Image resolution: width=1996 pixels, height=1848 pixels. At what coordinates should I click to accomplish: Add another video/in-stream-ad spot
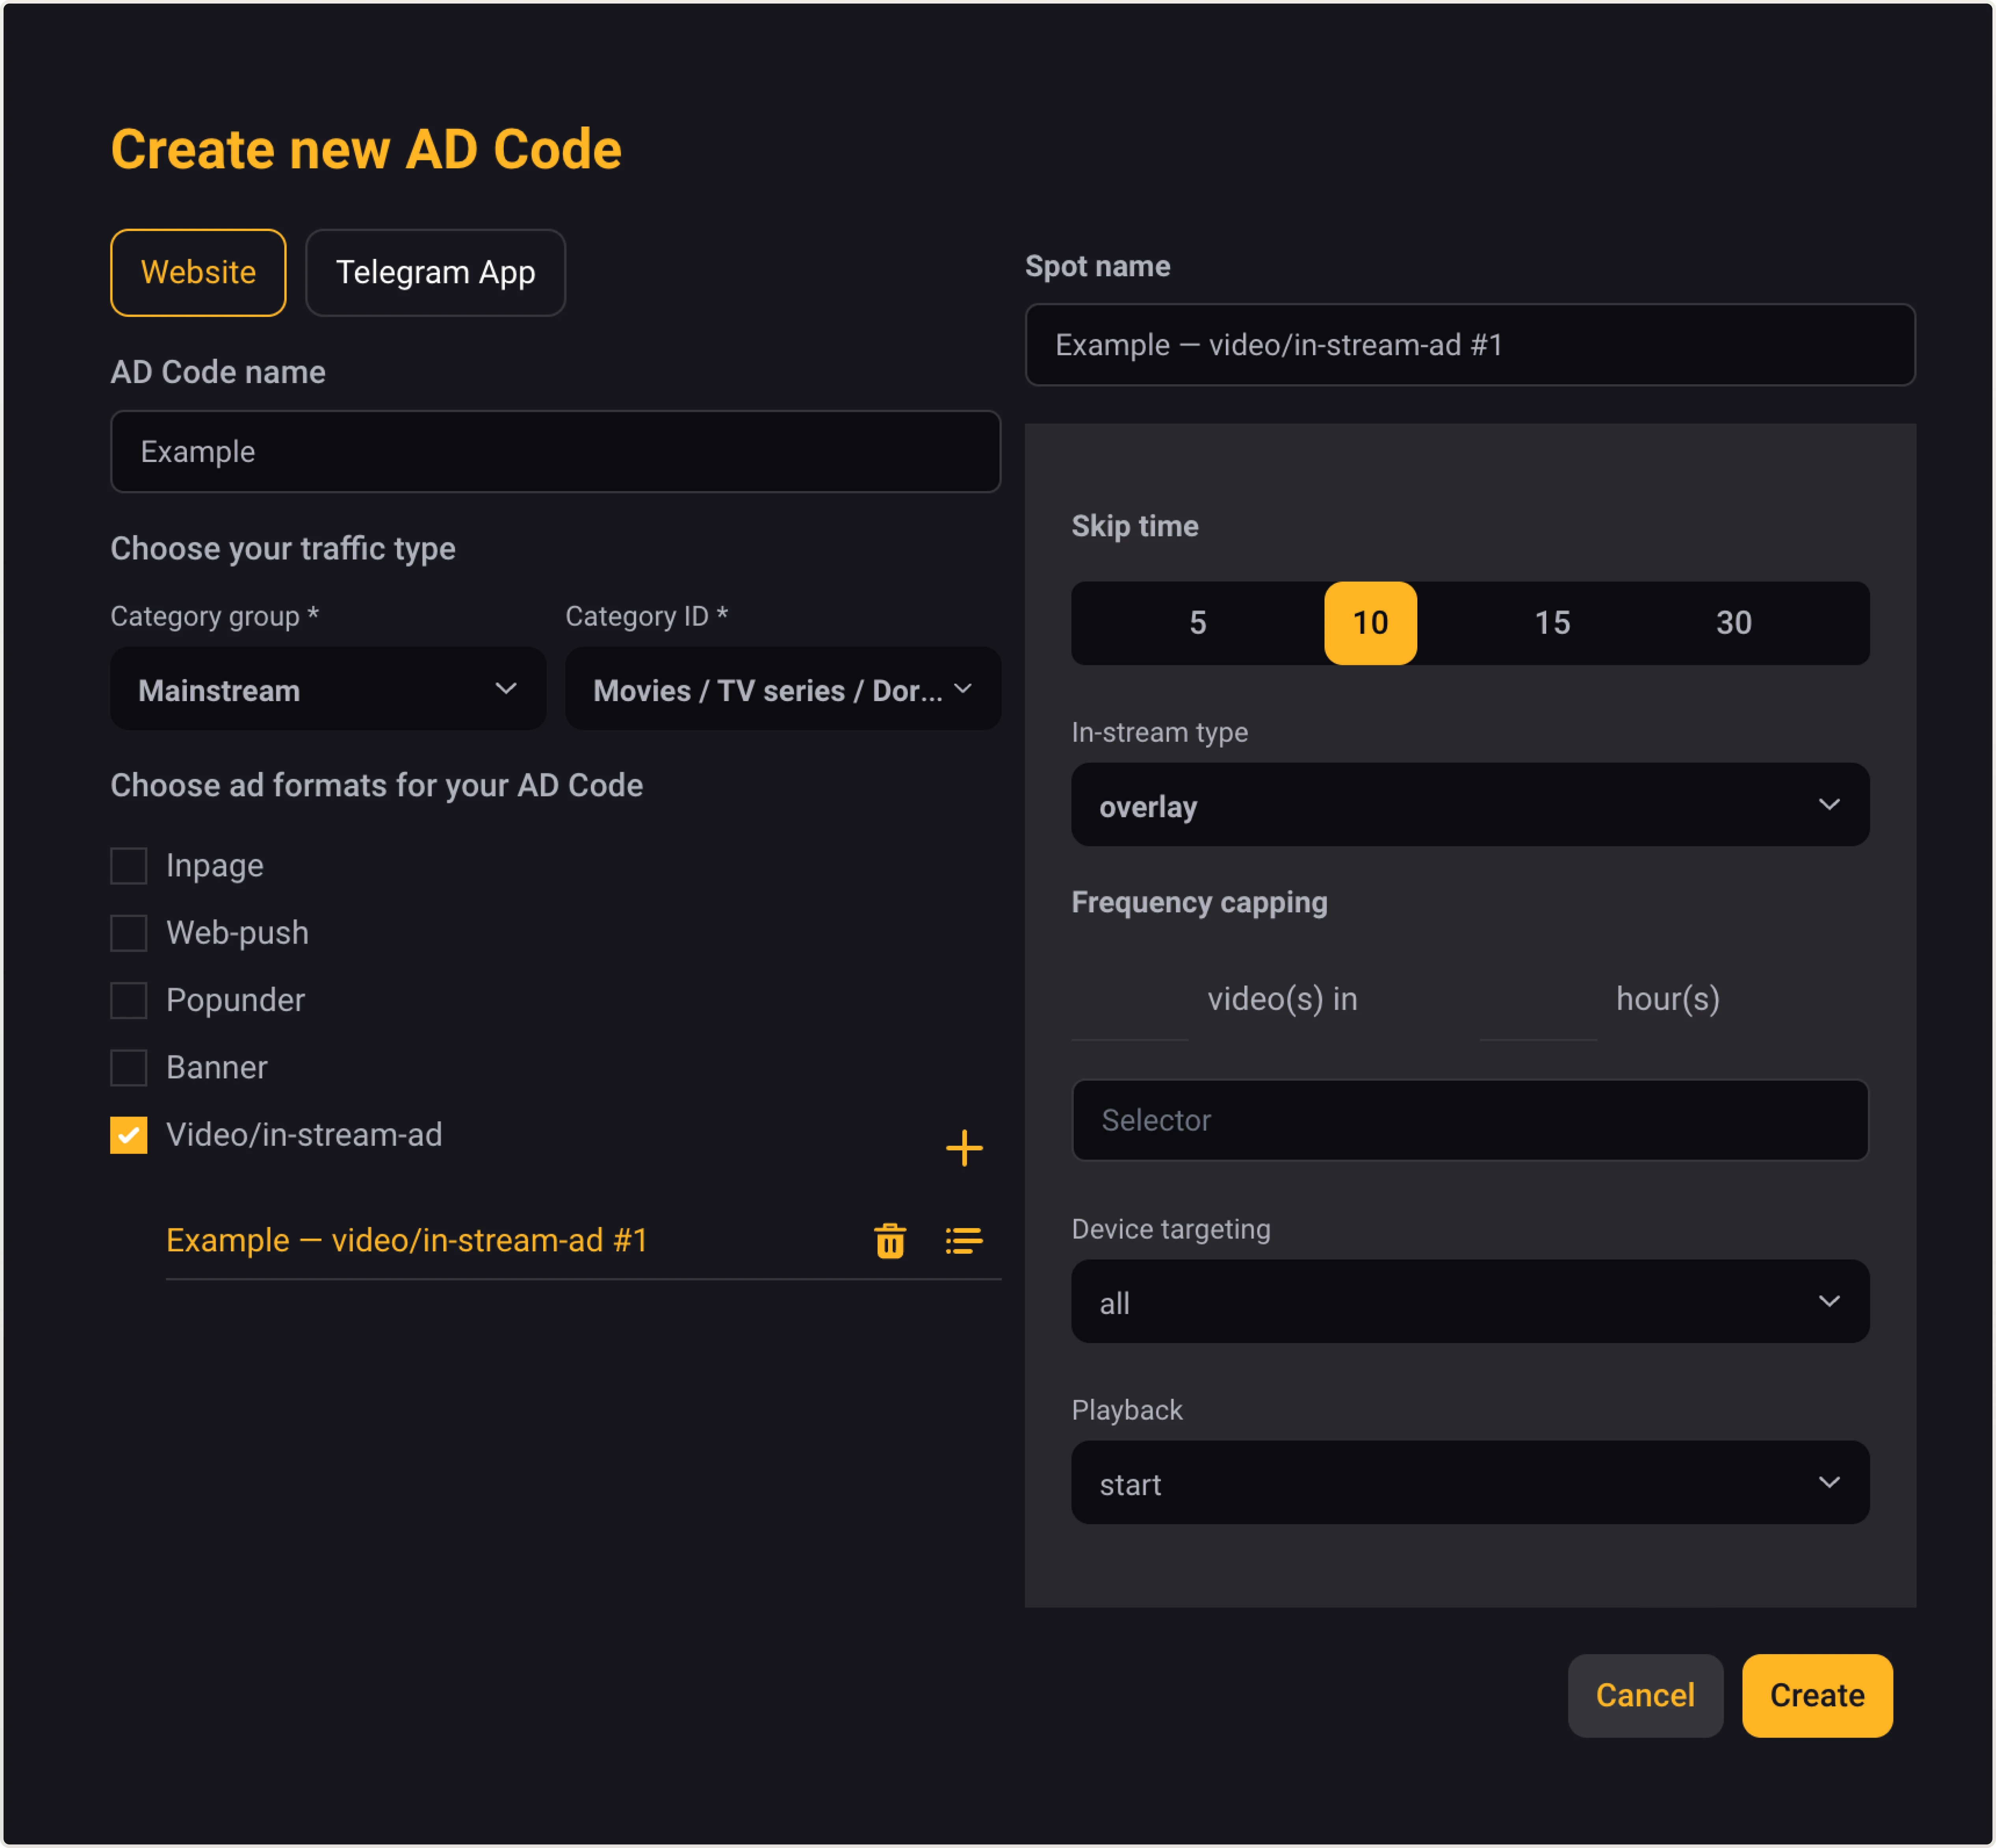[963, 1148]
